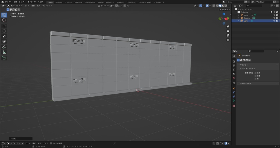Screen dimensions: 280x148
Task: Open the Scene properties tab
Action: click(234, 74)
